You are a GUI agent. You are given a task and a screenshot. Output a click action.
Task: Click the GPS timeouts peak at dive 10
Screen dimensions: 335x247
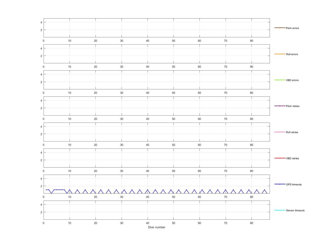click(70, 190)
